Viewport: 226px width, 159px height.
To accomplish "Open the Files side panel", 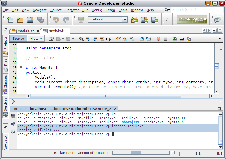I will click(x=5, y=65).
